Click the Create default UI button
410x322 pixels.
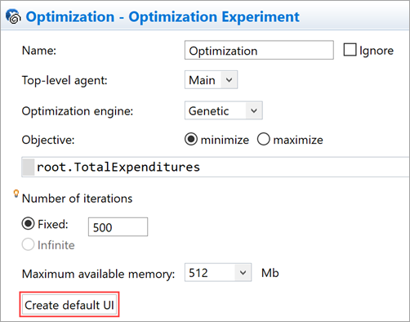69,305
